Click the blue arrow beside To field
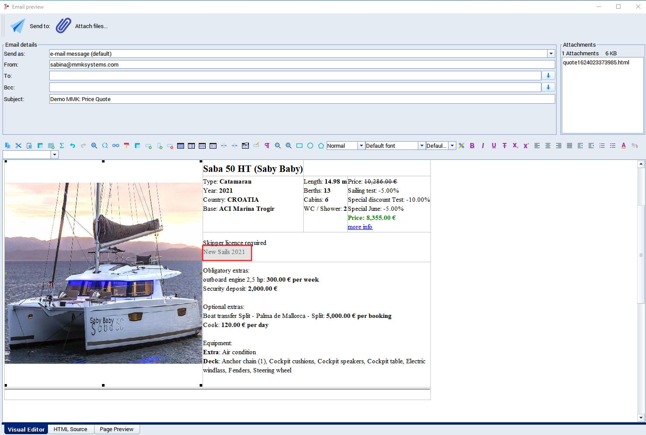The width and height of the screenshot is (646, 435). point(548,76)
